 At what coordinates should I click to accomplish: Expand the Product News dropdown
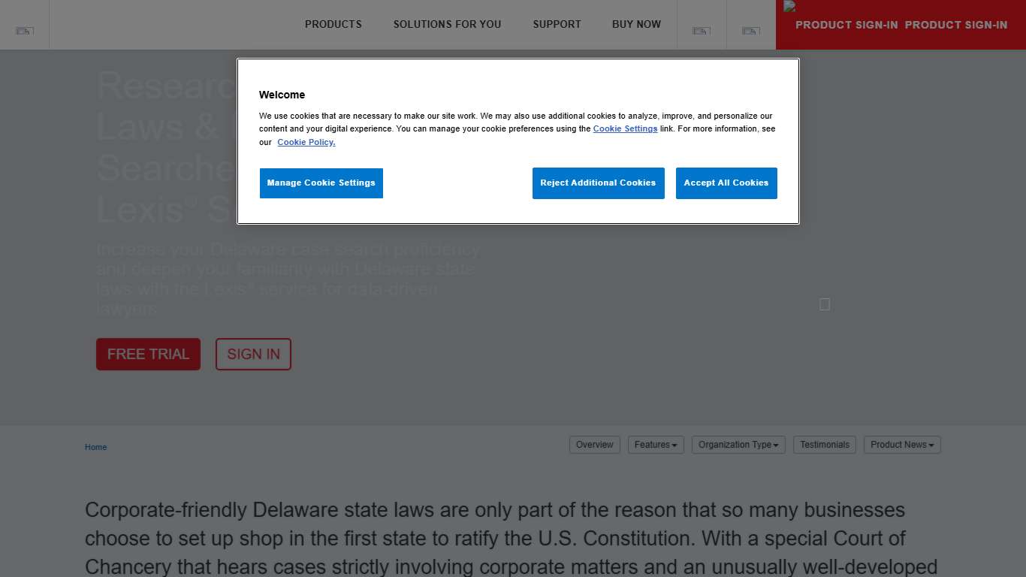[x=901, y=444]
